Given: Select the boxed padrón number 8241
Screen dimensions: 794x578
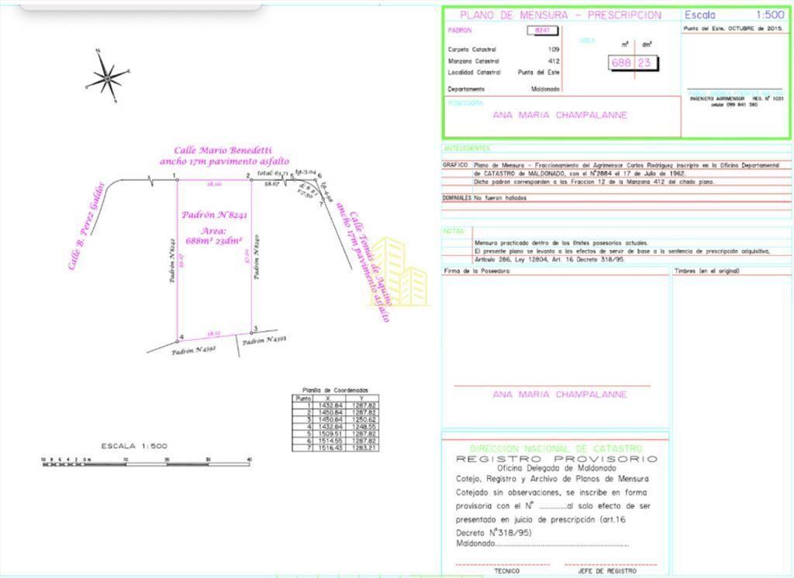Looking at the screenshot, I should (542, 30).
